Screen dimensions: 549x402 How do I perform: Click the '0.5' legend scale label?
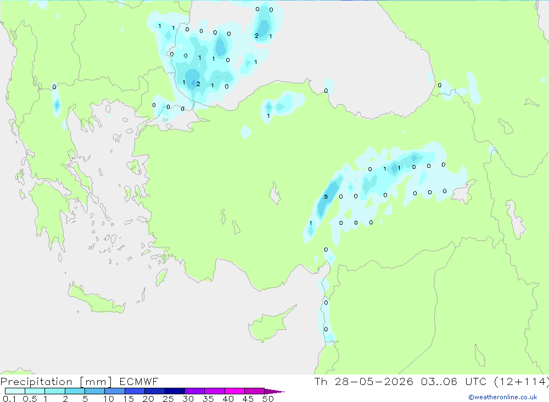pos(30,399)
